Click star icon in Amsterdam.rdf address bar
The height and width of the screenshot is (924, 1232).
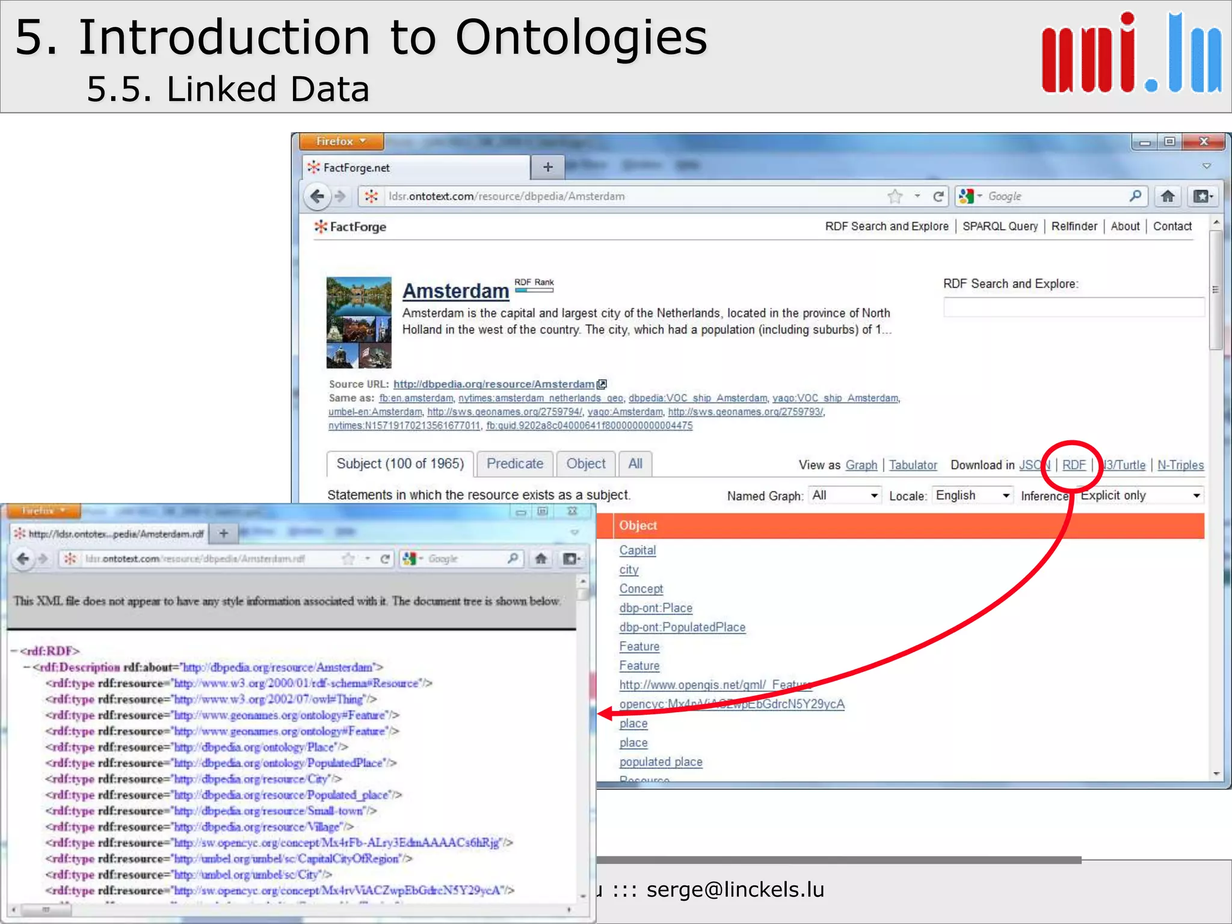348,559
